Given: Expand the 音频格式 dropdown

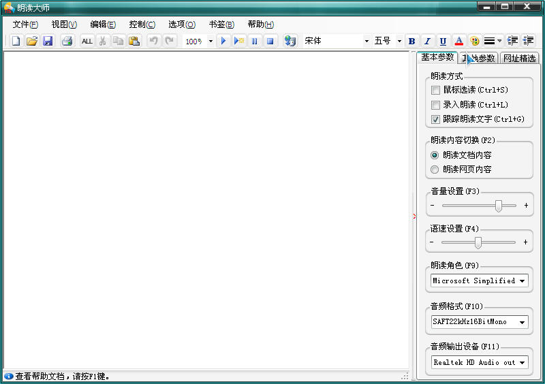Looking at the screenshot, I should (523, 321).
